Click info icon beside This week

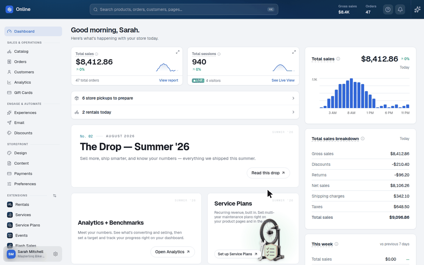tap(336, 244)
